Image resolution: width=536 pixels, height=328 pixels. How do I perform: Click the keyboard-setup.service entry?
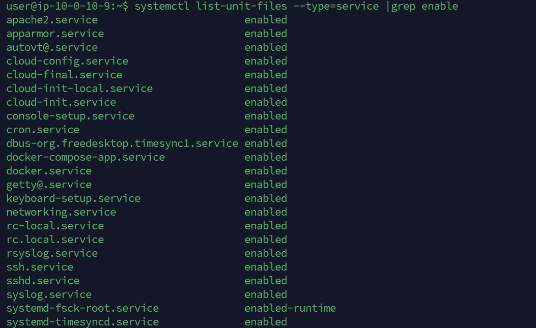click(73, 198)
